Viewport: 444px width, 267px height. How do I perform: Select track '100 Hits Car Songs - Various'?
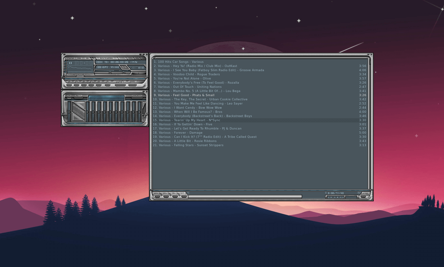[x=260, y=62]
